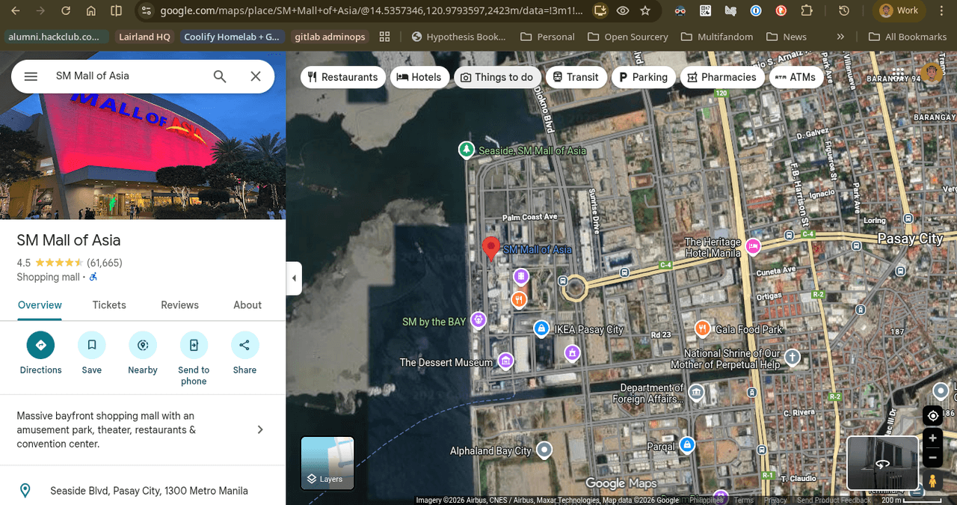Click the Directions icon button
The image size is (957, 505).
[x=40, y=345]
